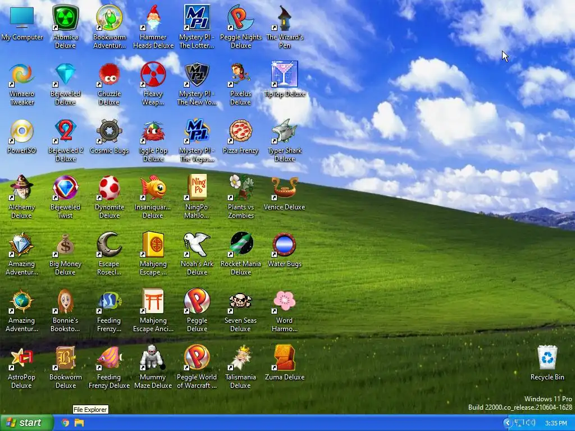This screenshot has width=575, height=431.
Task: Open Winaero Tweaker shortcut
Action: coord(22,75)
